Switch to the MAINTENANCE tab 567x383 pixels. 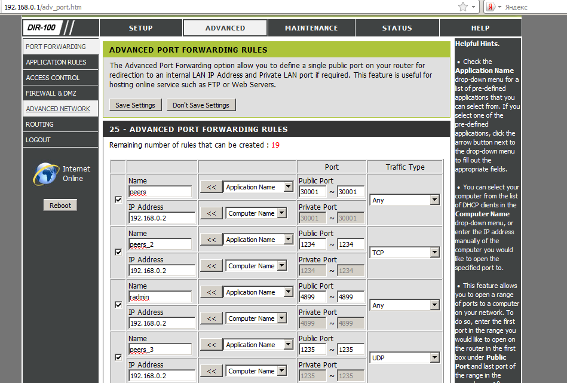click(x=311, y=28)
